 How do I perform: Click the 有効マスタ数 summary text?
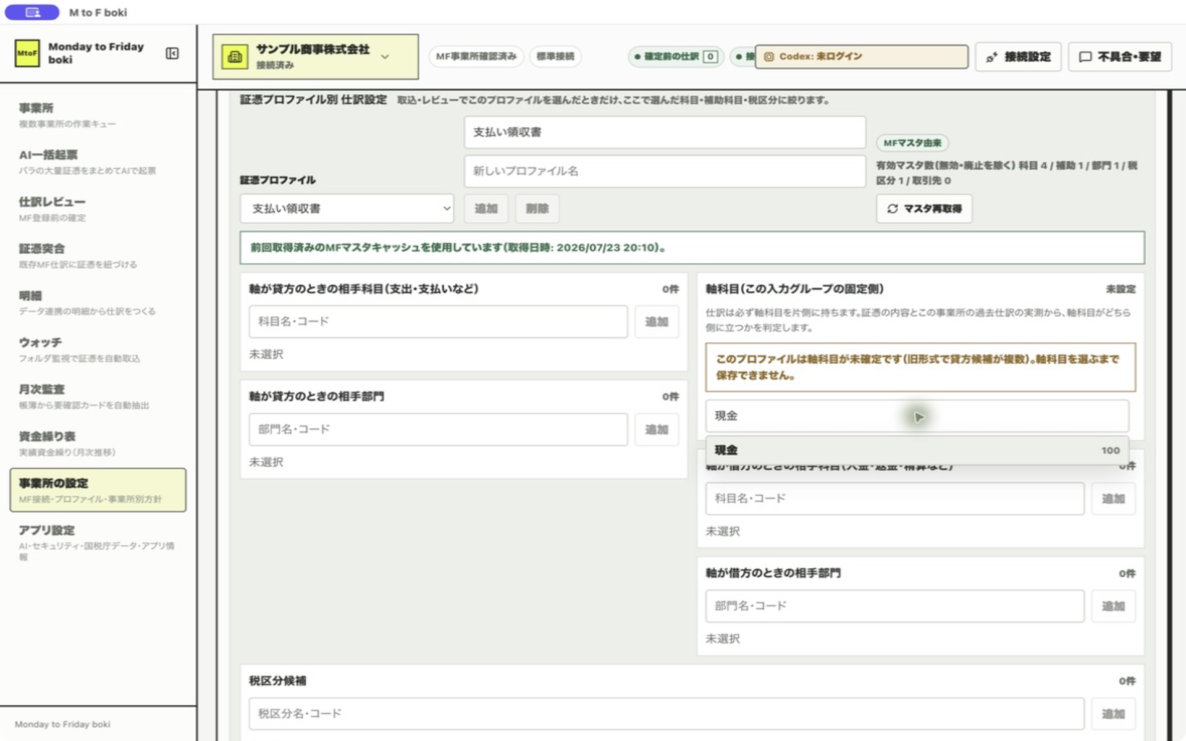[1007, 173]
